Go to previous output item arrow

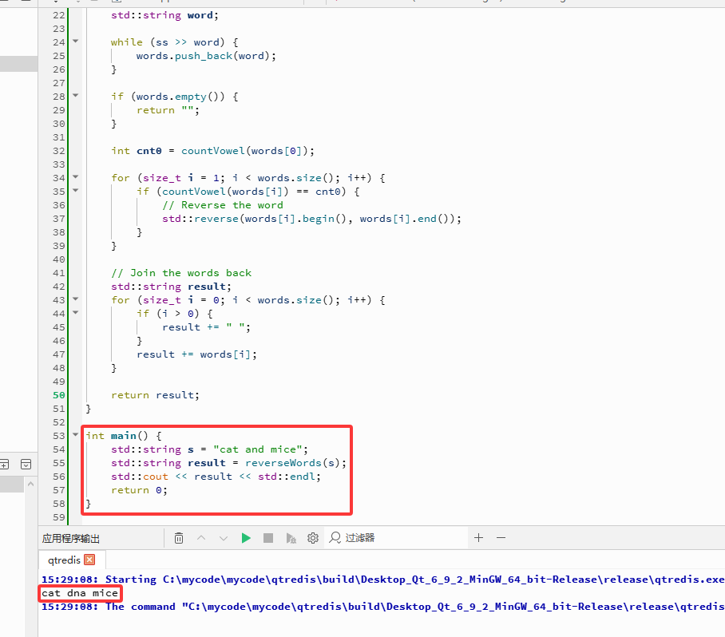(x=201, y=538)
